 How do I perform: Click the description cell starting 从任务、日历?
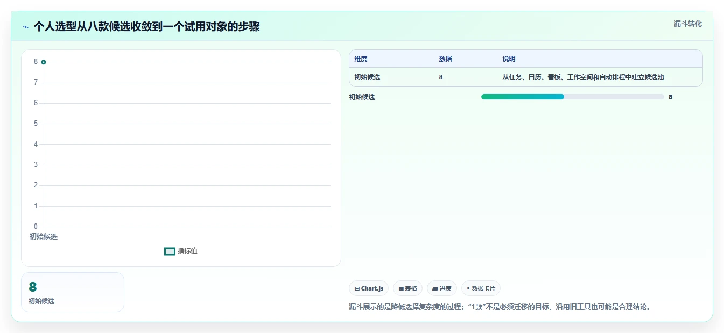(583, 77)
